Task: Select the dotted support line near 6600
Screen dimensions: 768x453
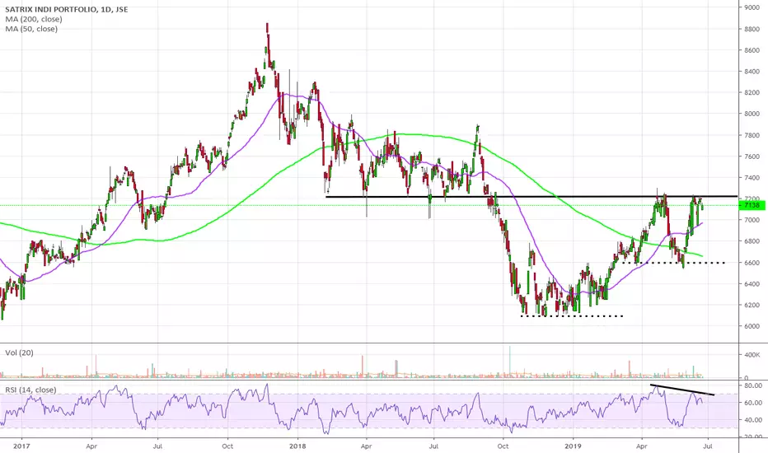Action: pos(673,263)
